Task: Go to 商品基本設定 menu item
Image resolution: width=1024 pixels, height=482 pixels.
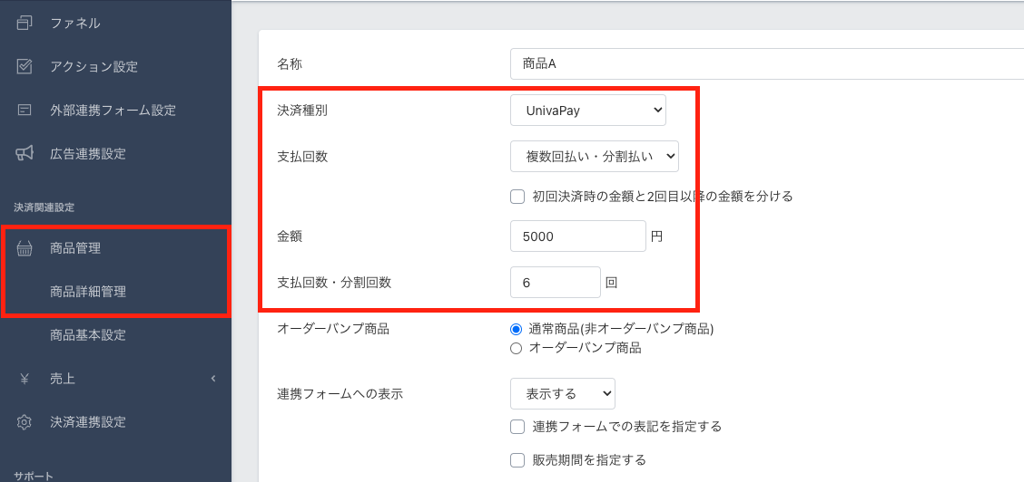Action: coord(88,335)
